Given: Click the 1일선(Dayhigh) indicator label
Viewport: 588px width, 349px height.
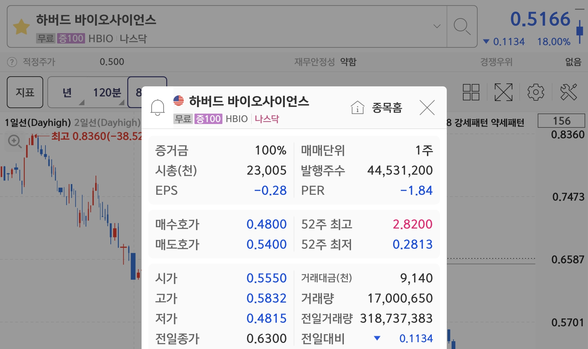Looking at the screenshot, I should coord(38,123).
